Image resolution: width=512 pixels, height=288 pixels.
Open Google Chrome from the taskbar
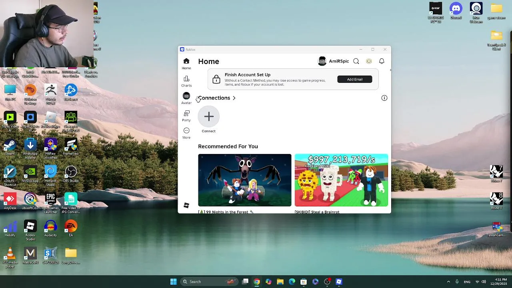coord(257,282)
